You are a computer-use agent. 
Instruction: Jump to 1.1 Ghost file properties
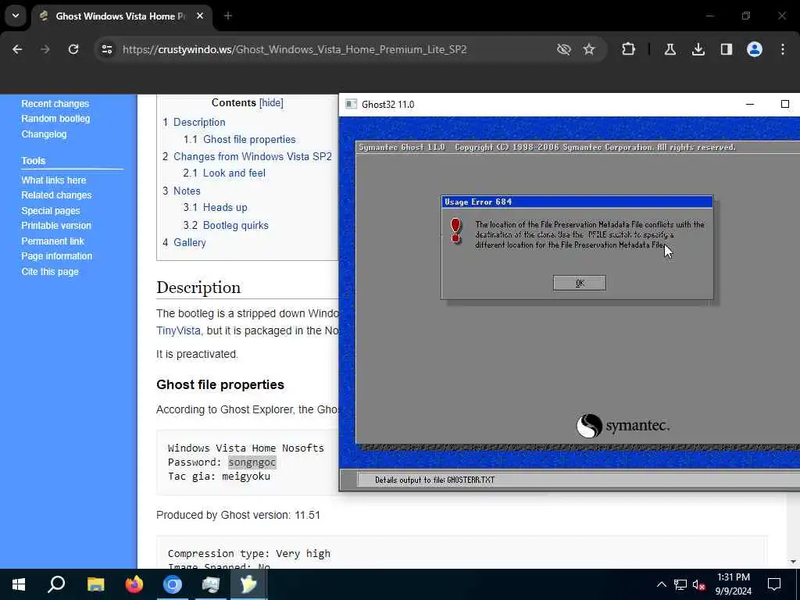coord(239,139)
